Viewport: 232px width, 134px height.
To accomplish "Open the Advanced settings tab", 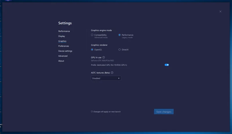I will (x=63, y=56).
